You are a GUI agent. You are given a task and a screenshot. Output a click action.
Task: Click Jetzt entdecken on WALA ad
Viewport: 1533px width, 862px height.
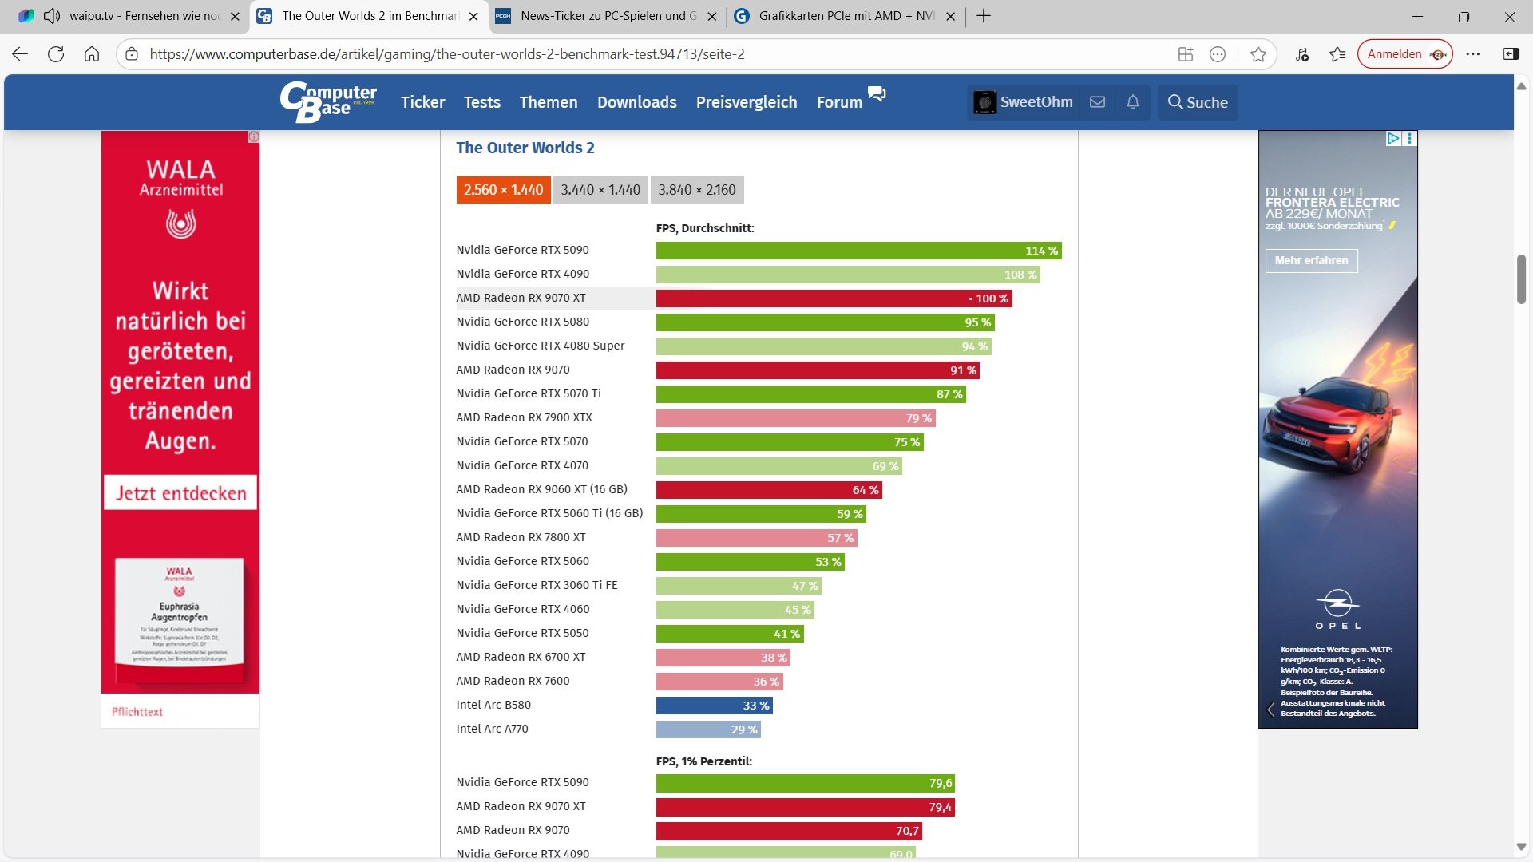(180, 492)
